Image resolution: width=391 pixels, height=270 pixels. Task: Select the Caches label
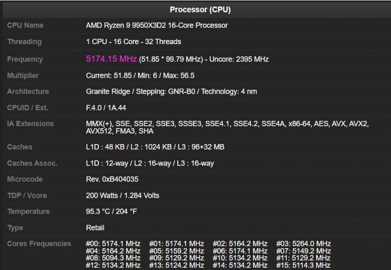[x=20, y=147]
